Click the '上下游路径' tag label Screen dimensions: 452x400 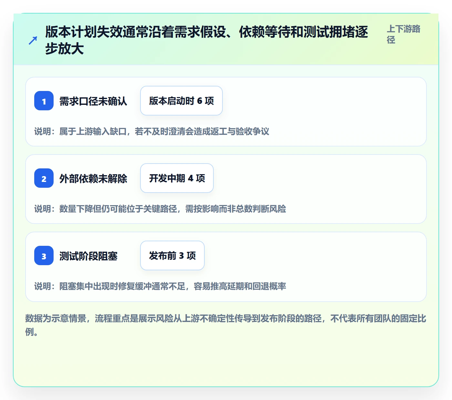pos(404,34)
